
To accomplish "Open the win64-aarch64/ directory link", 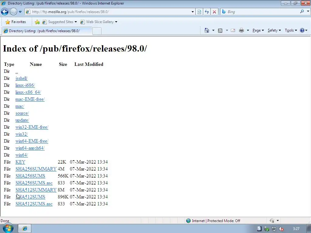I will (x=30, y=148).
